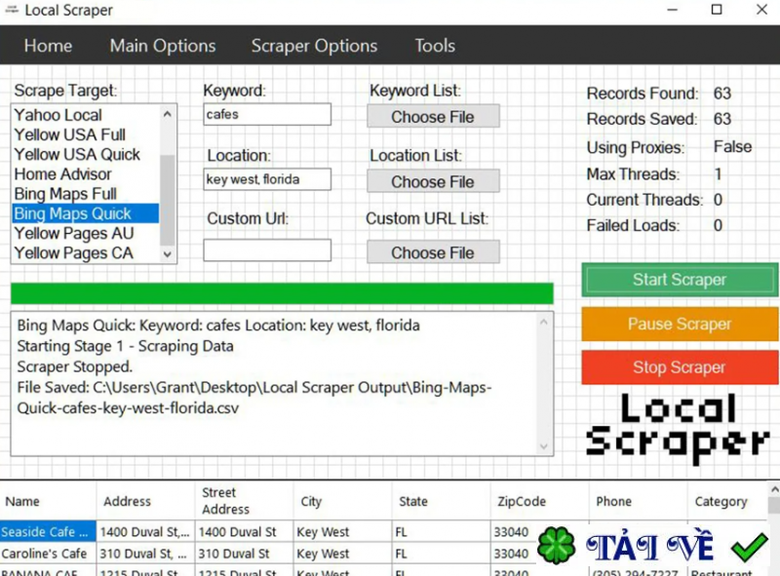The height and width of the screenshot is (576, 780).
Task: Open the Home menu
Action: [x=48, y=46]
